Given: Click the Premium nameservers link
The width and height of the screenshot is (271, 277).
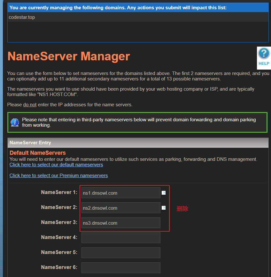Looking at the screenshot, I should (58, 176).
